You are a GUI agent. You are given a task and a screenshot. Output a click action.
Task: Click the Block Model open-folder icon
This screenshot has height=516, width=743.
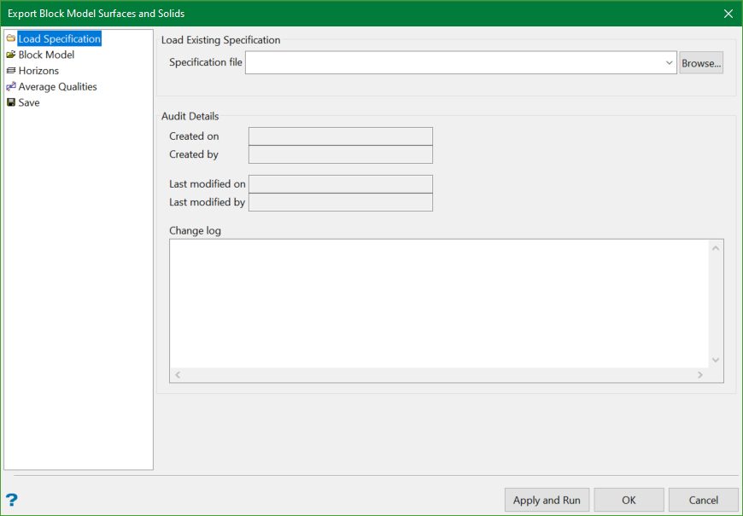(11, 54)
